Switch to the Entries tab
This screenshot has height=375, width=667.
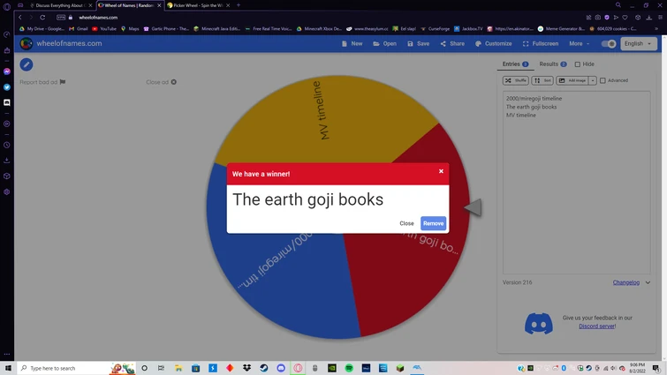click(x=515, y=64)
